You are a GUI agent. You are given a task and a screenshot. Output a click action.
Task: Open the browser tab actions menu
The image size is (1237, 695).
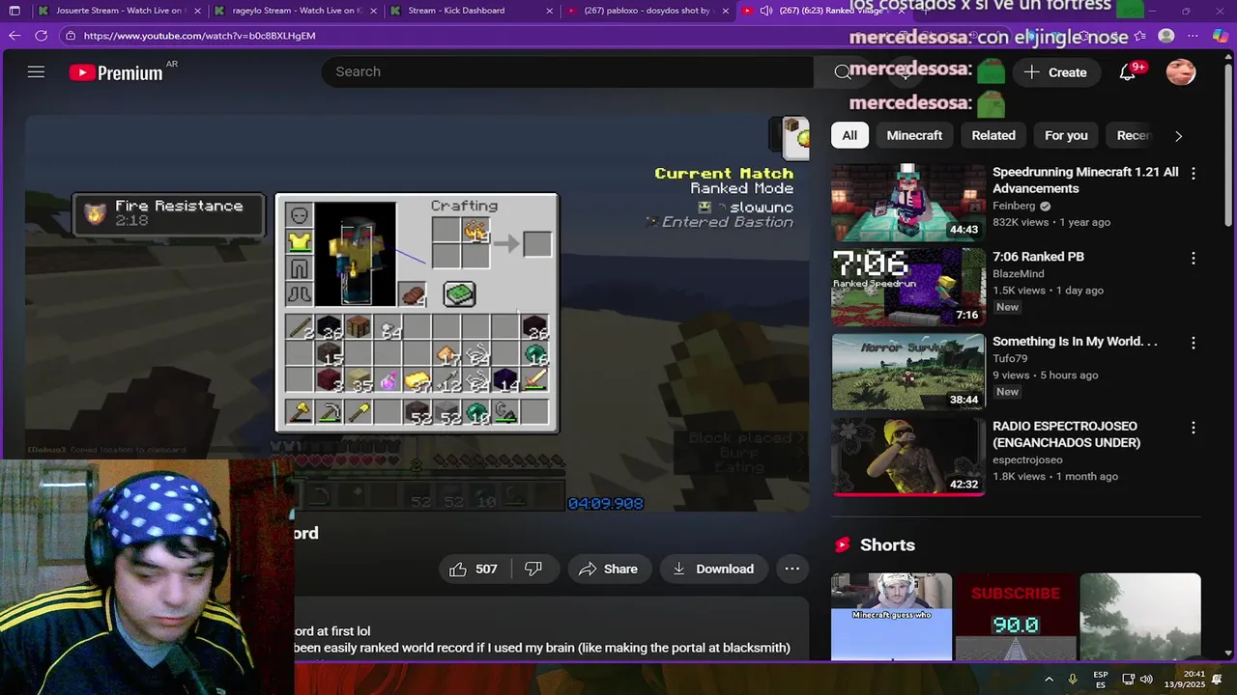(x=14, y=11)
